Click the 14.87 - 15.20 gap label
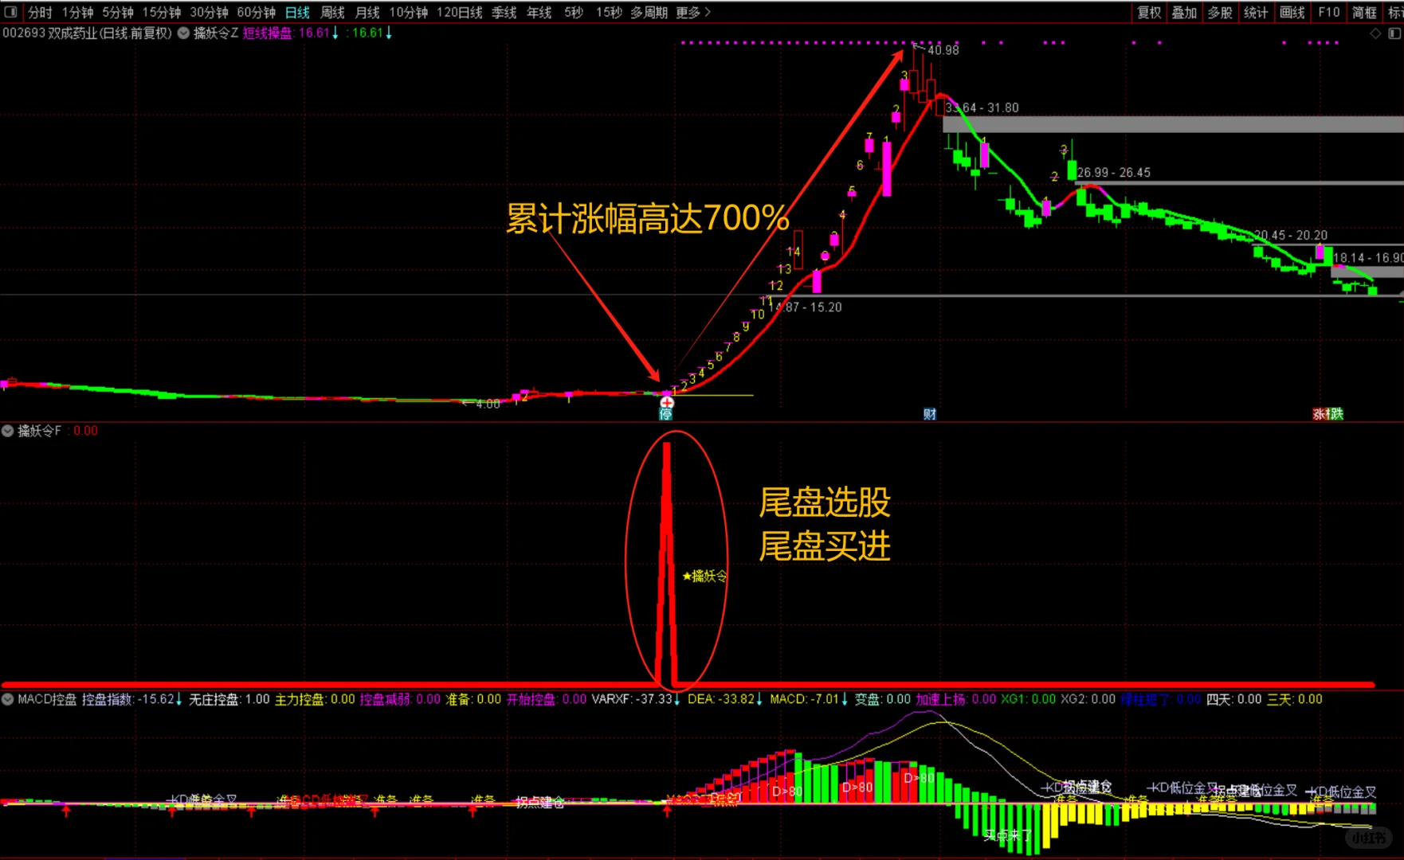Screen dimensions: 1404x860 click(805, 307)
